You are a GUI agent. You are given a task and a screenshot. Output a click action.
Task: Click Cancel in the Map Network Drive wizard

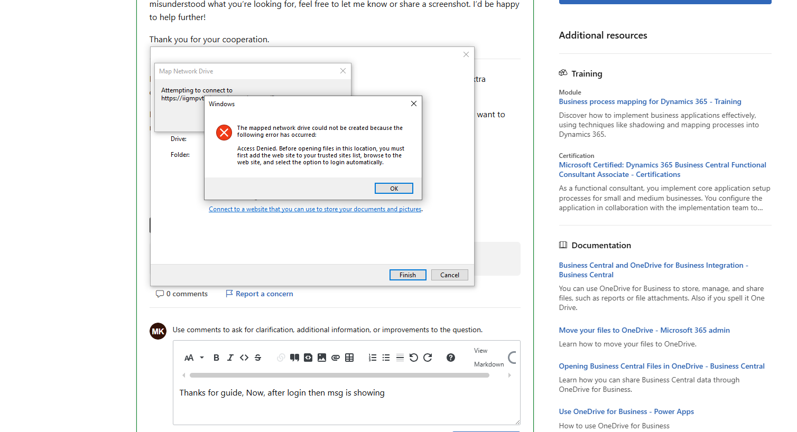(450, 275)
